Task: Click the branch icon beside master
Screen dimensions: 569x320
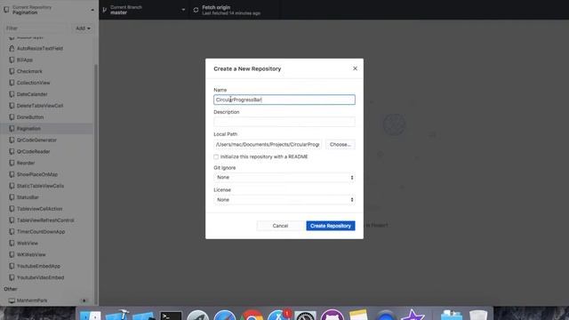Action: click(105, 10)
